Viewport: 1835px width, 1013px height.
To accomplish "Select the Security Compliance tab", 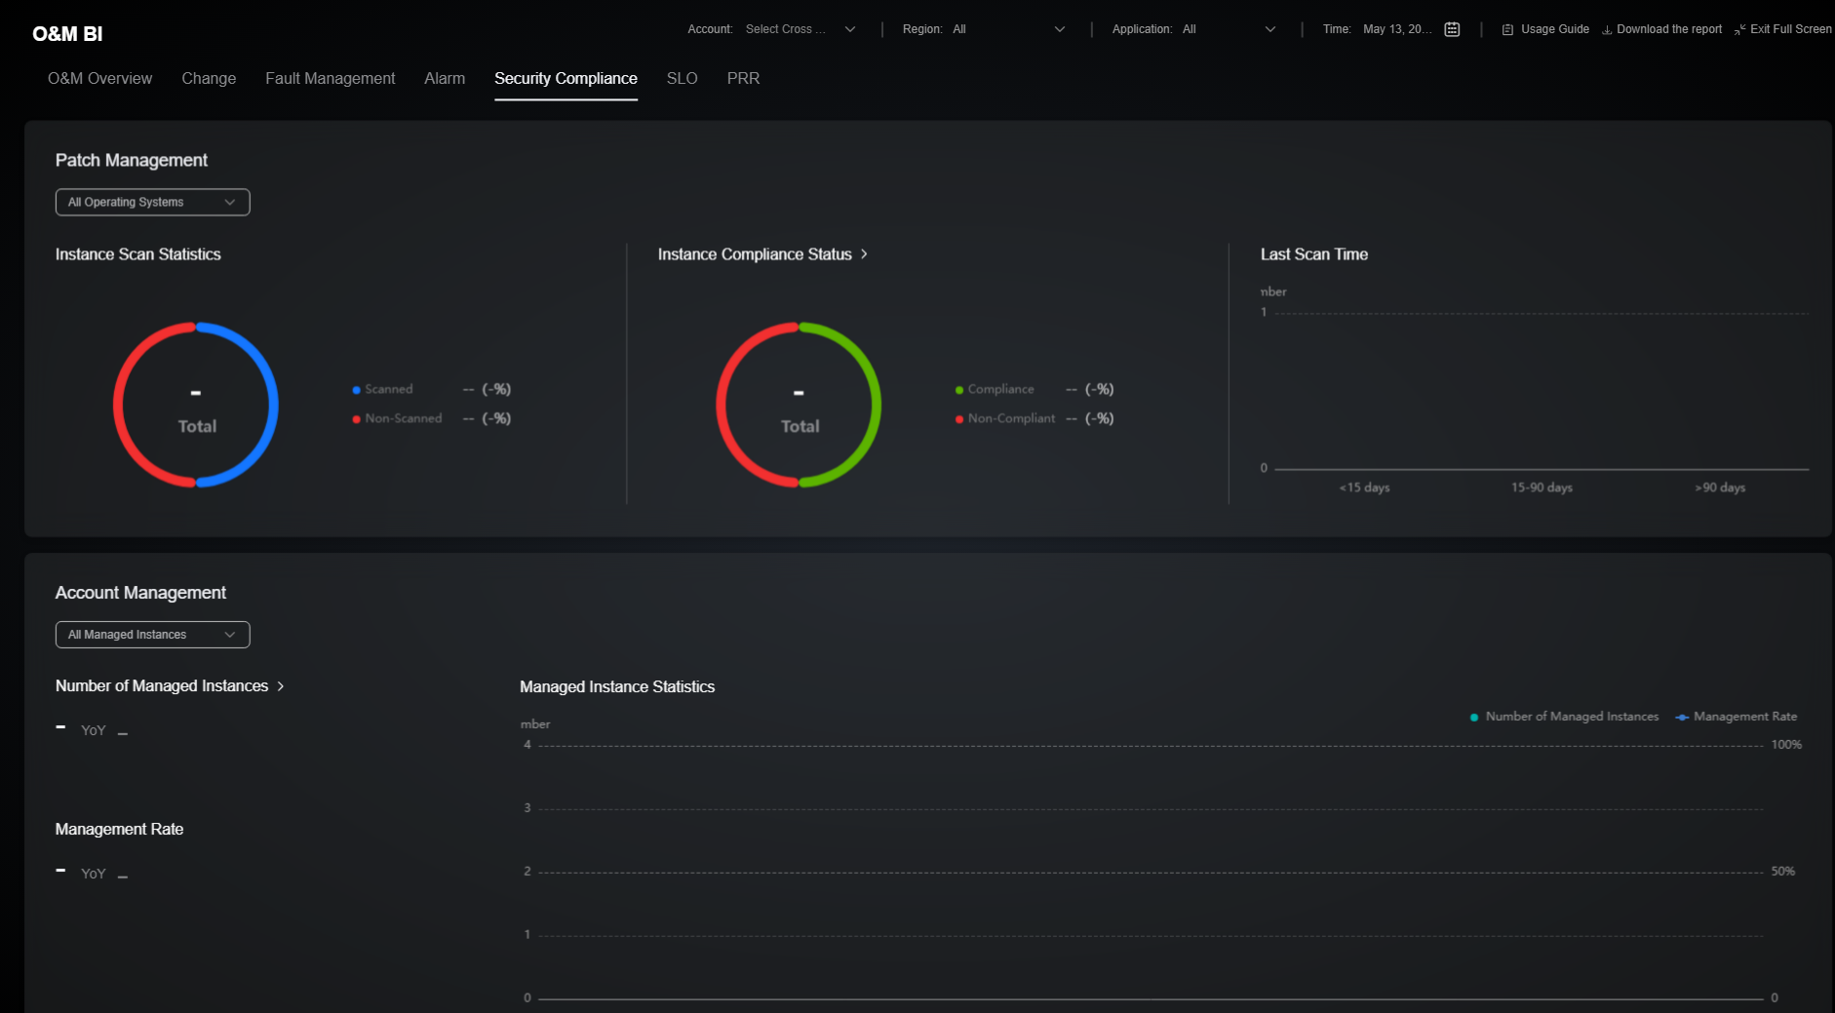I will (566, 78).
